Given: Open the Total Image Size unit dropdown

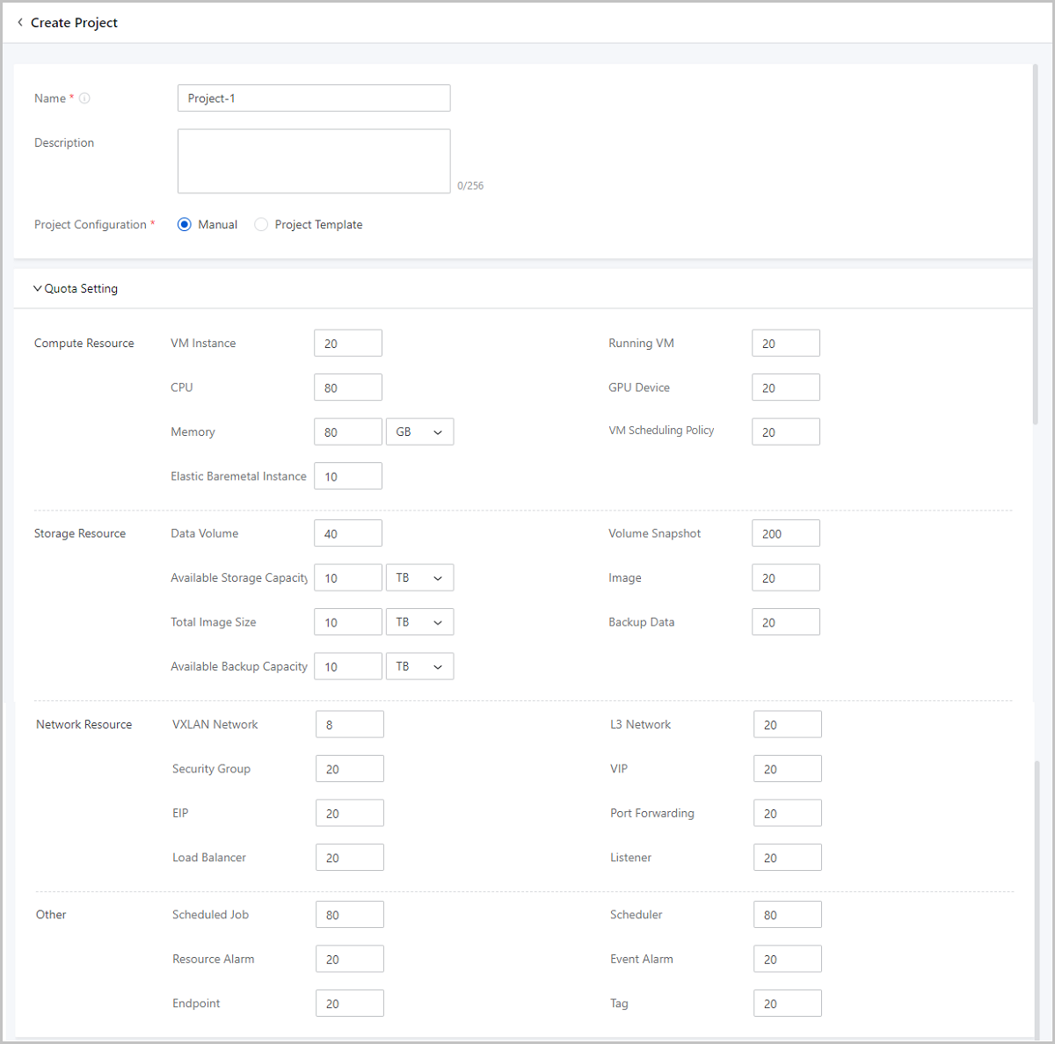Looking at the screenshot, I should pos(419,622).
